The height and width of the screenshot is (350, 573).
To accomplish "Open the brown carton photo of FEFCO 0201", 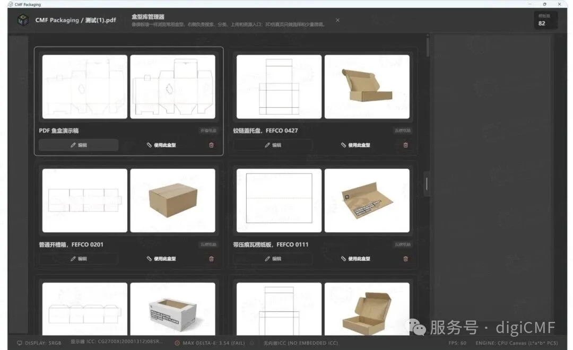I will point(173,200).
